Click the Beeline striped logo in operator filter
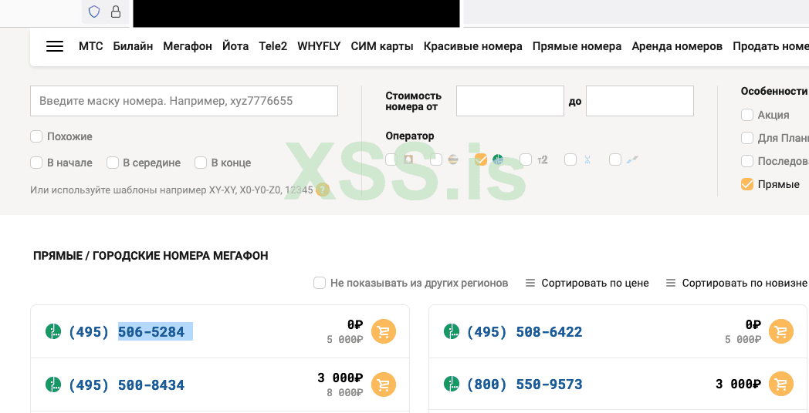Viewport: 809px width, 413px height. point(453,159)
